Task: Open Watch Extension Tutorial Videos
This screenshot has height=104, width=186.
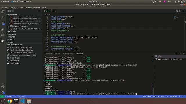Action: point(21,50)
